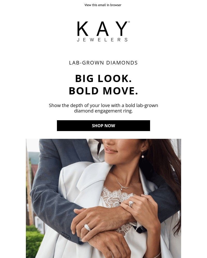Click the man's diamond band ring

[x=87, y=227]
